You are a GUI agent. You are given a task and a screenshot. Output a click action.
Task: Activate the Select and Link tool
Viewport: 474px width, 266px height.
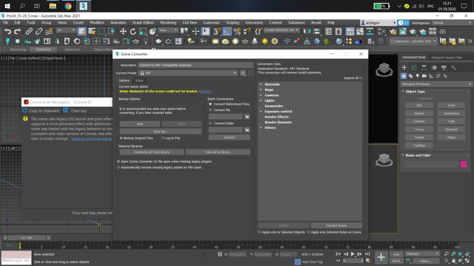point(29,31)
